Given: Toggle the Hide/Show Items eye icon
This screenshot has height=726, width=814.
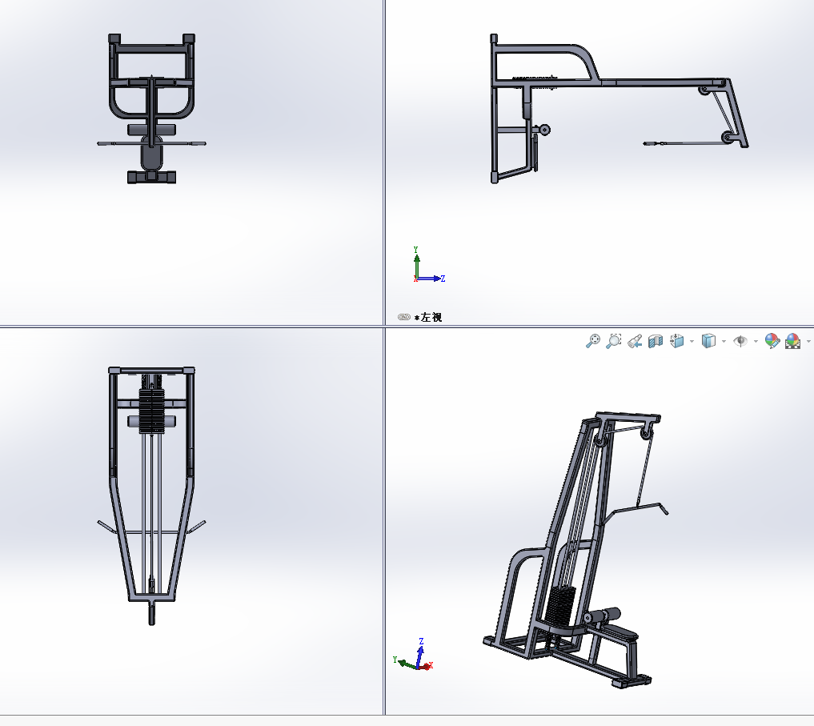Looking at the screenshot, I should coord(740,341).
